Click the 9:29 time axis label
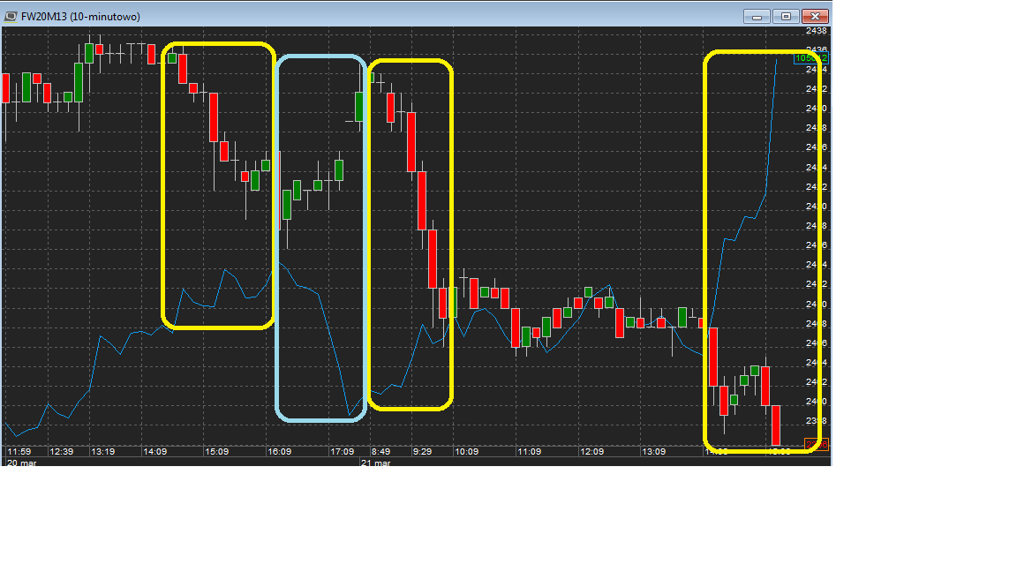 tap(422, 451)
